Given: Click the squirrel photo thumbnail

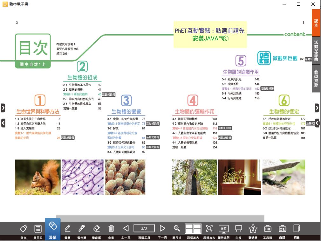Looking at the screenshot, I should tap(38, 177).
